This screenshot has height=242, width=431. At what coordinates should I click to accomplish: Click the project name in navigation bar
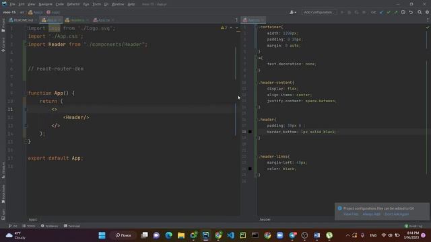[x=9, y=12]
